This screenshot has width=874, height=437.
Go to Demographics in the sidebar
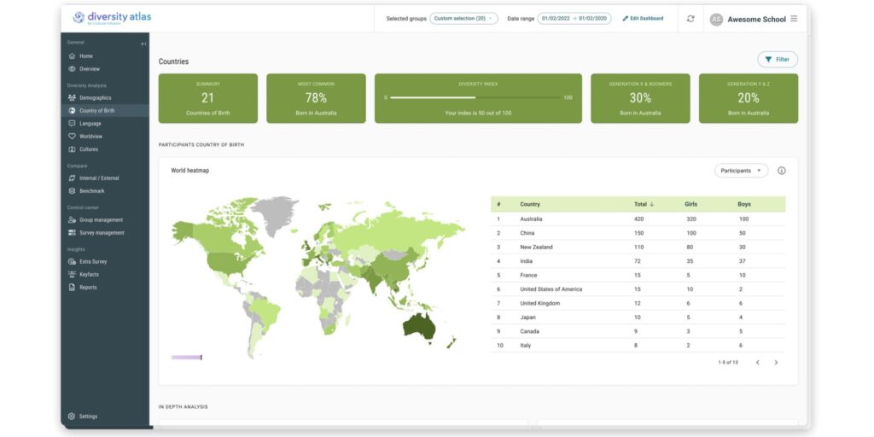pyautogui.click(x=95, y=98)
